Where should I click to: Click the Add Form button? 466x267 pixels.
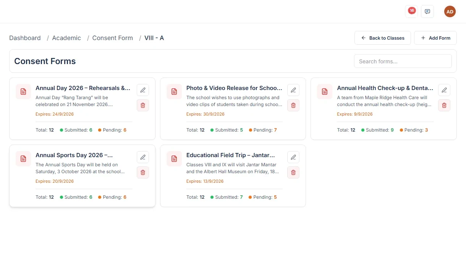pos(435,38)
